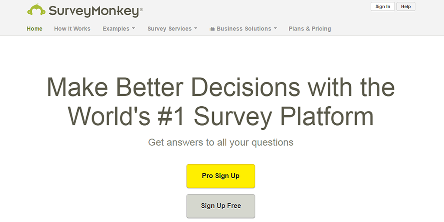Click the briefcase icon beside Business Solutions

(x=212, y=29)
